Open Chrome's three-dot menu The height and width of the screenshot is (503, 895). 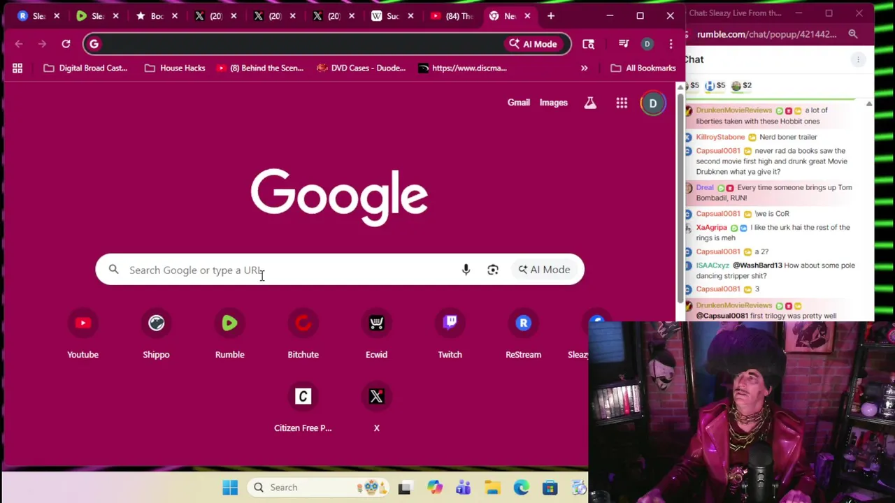point(671,44)
